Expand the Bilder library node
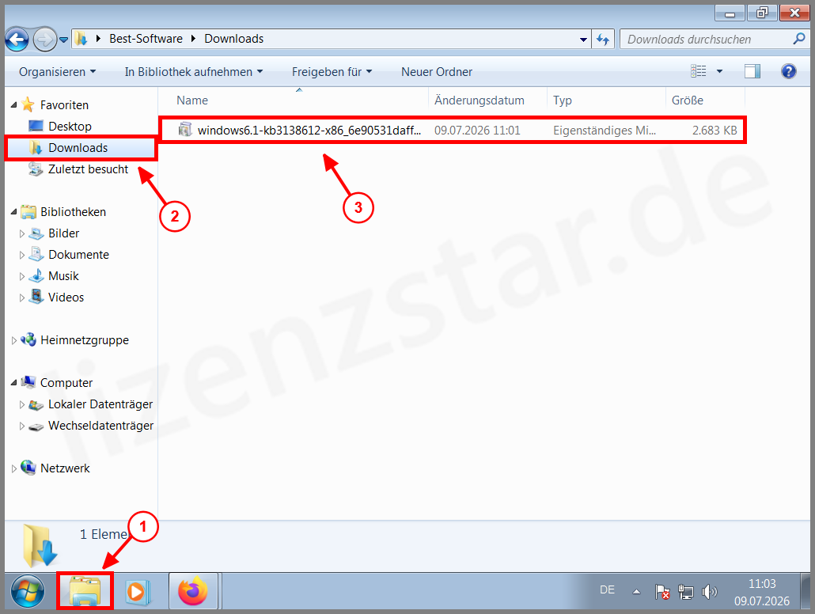This screenshot has width=815, height=614. 22,233
